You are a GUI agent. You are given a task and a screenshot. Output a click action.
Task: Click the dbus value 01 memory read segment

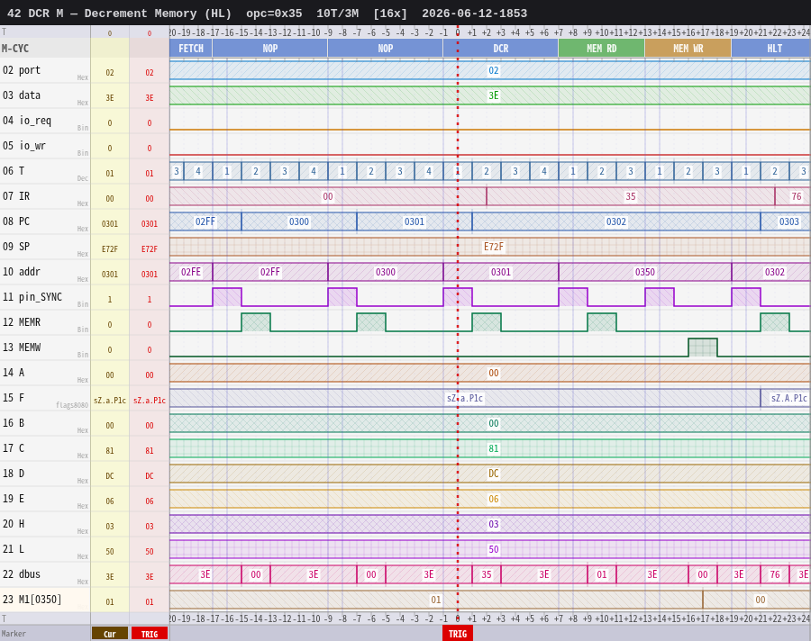[x=602, y=574]
